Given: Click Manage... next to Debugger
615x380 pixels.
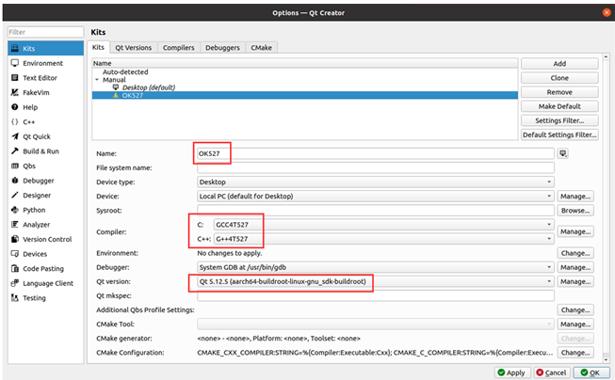Looking at the screenshot, I should (x=575, y=267).
